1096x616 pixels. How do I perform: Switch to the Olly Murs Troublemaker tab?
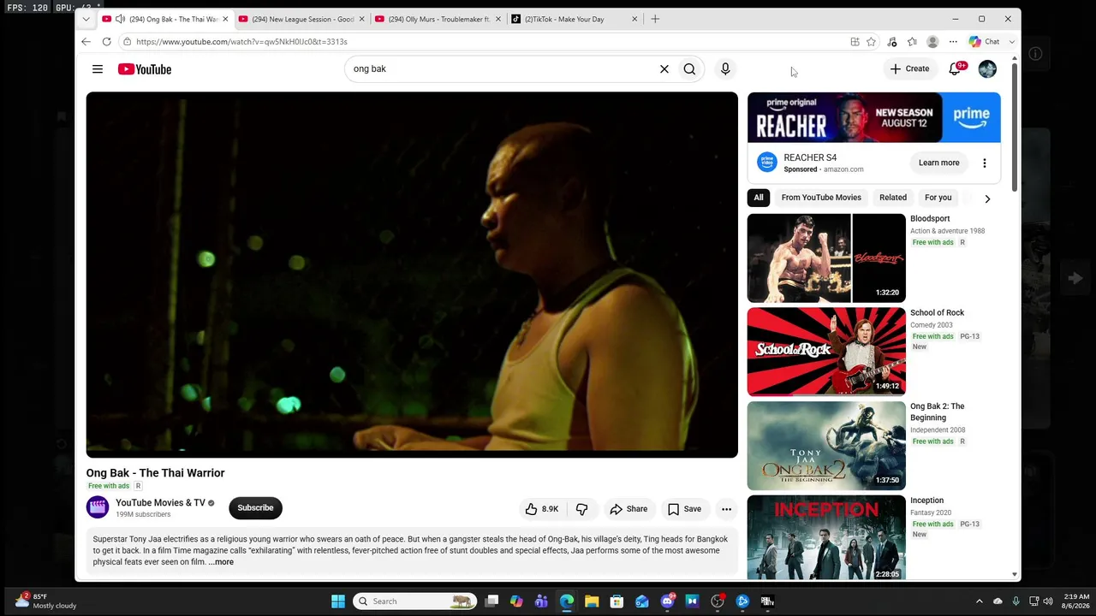pos(438,19)
